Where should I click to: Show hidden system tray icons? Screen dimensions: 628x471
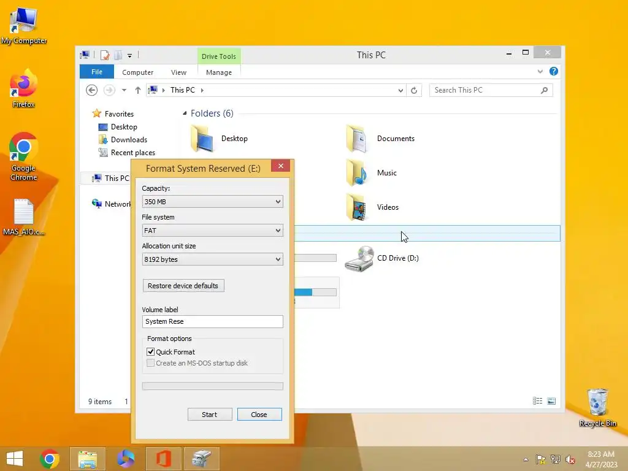coord(526,459)
